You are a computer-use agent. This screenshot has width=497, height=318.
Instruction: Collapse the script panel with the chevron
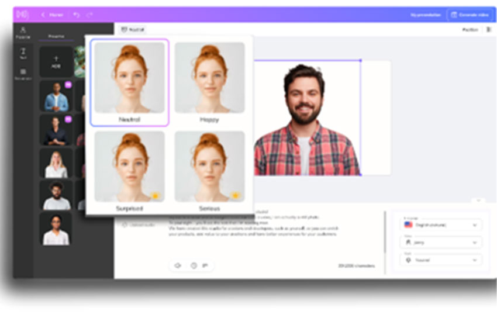click(478, 201)
